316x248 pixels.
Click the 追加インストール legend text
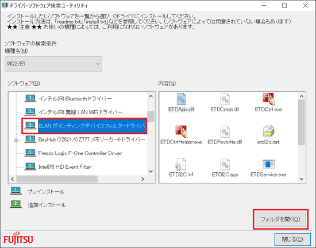click(x=47, y=205)
